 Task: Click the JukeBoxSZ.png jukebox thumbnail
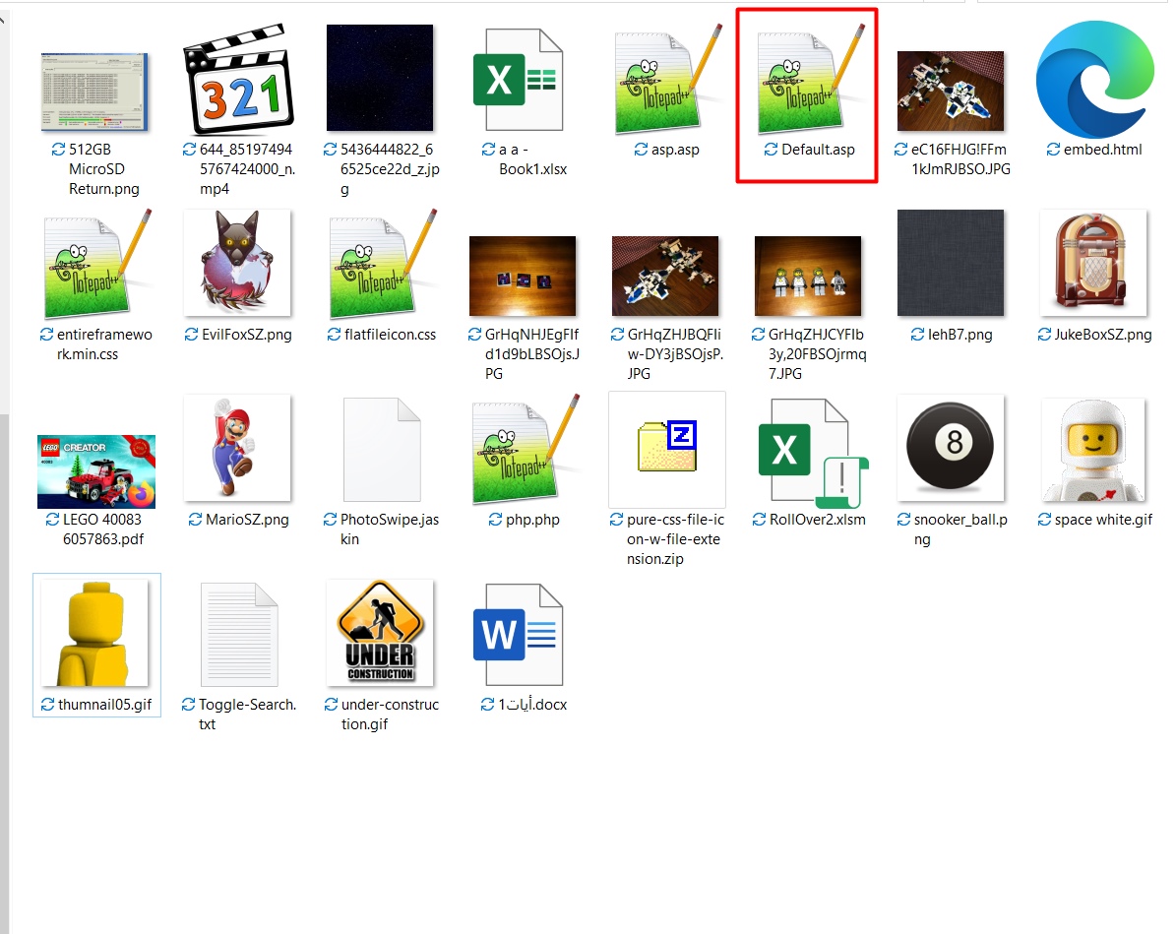coord(1093,263)
